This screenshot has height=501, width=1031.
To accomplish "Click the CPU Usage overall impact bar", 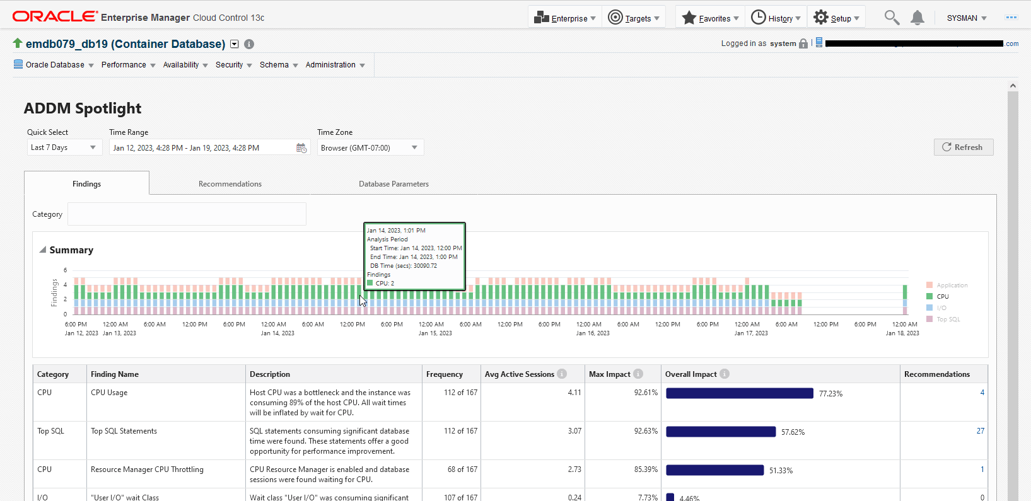I will click(x=739, y=393).
